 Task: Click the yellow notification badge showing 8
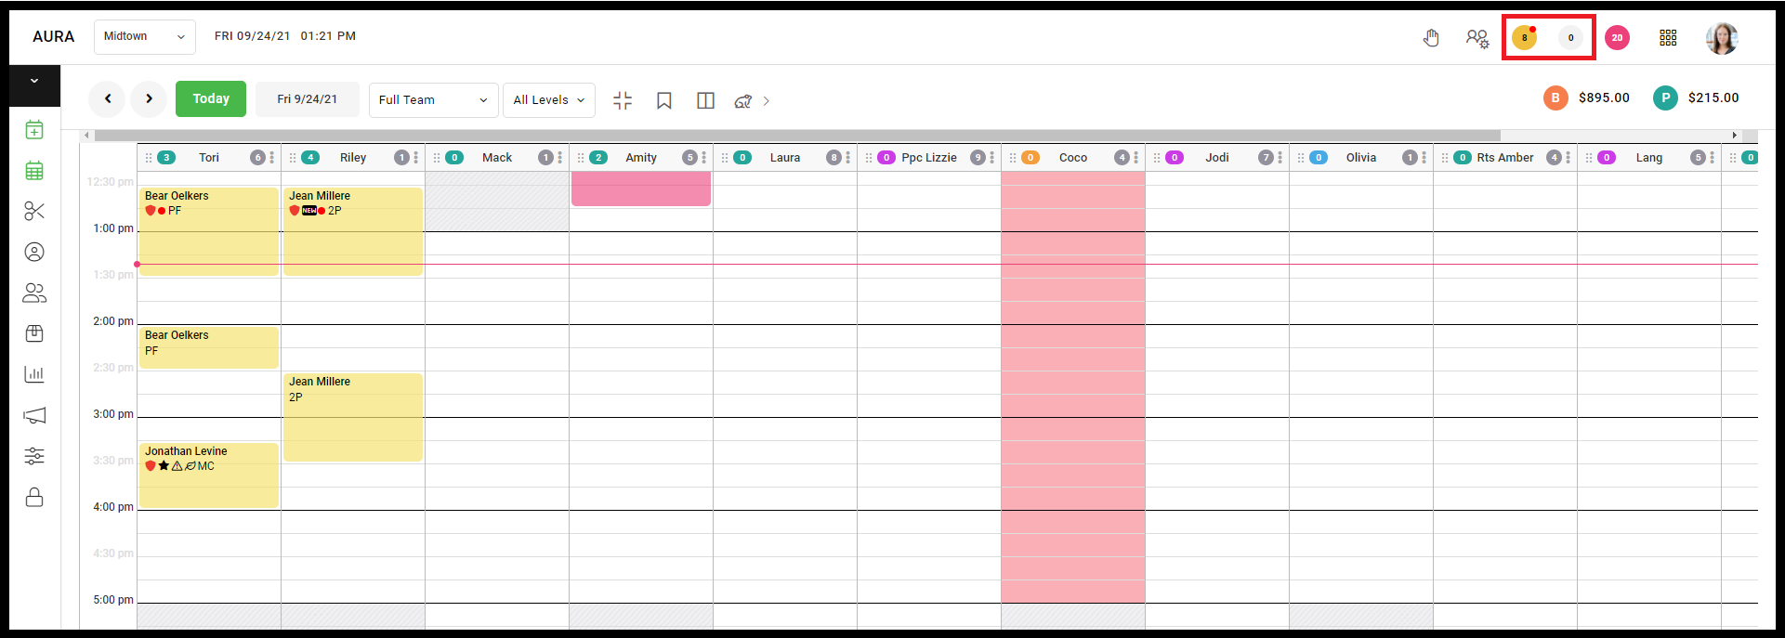coord(1524,38)
